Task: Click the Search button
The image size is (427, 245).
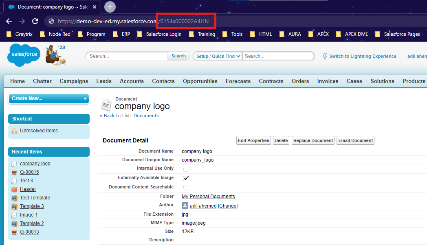Action: (x=178, y=56)
